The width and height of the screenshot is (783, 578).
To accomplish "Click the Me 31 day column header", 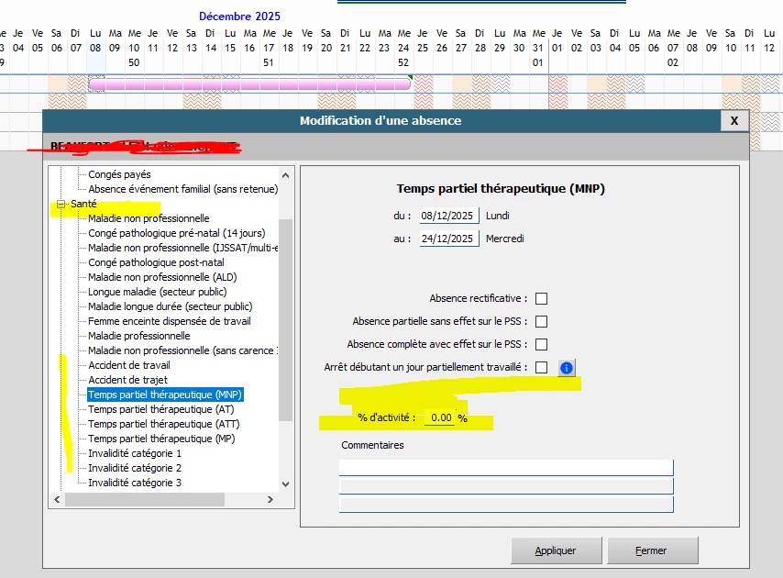I will pyautogui.click(x=538, y=48).
